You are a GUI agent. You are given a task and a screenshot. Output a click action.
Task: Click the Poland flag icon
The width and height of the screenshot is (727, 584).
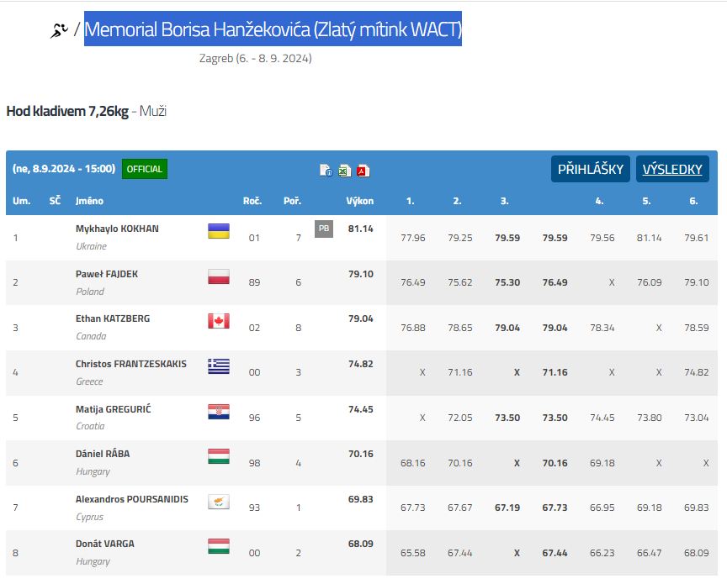point(219,276)
